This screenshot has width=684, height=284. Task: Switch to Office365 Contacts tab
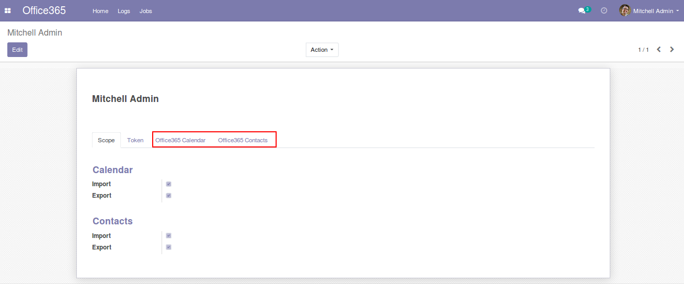coord(243,140)
